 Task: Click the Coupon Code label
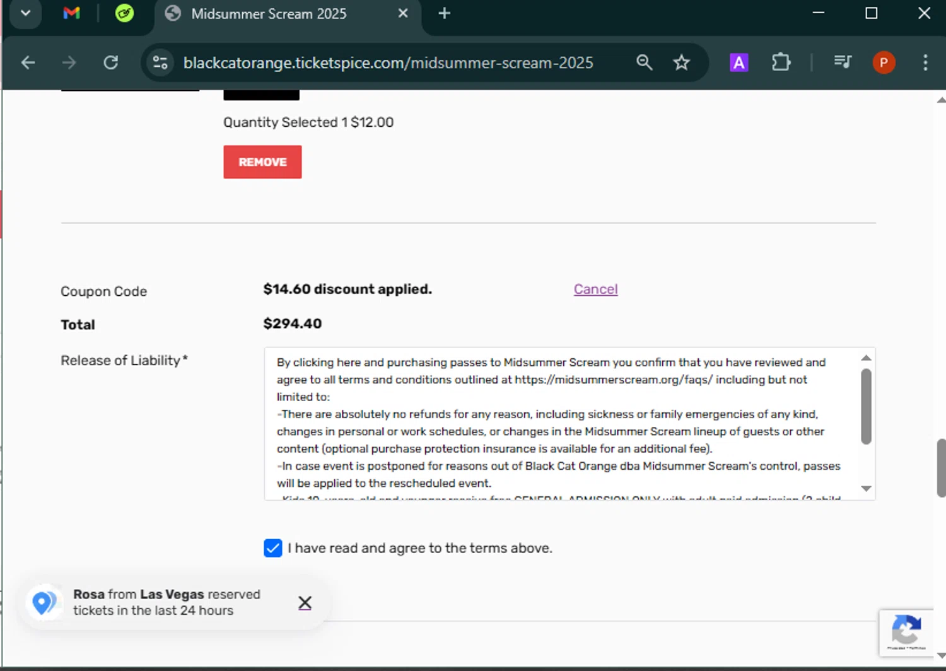pos(104,291)
